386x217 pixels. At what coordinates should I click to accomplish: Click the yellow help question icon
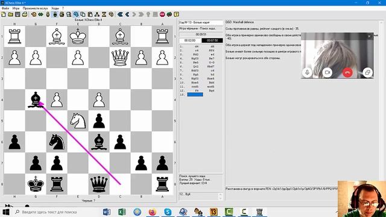(x=177, y=14)
